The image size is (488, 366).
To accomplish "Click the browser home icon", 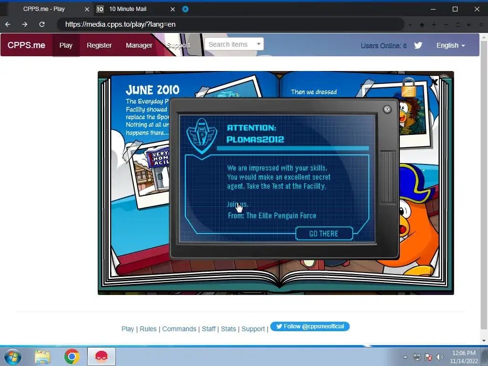I will pyautogui.click(x=422, y=25).
